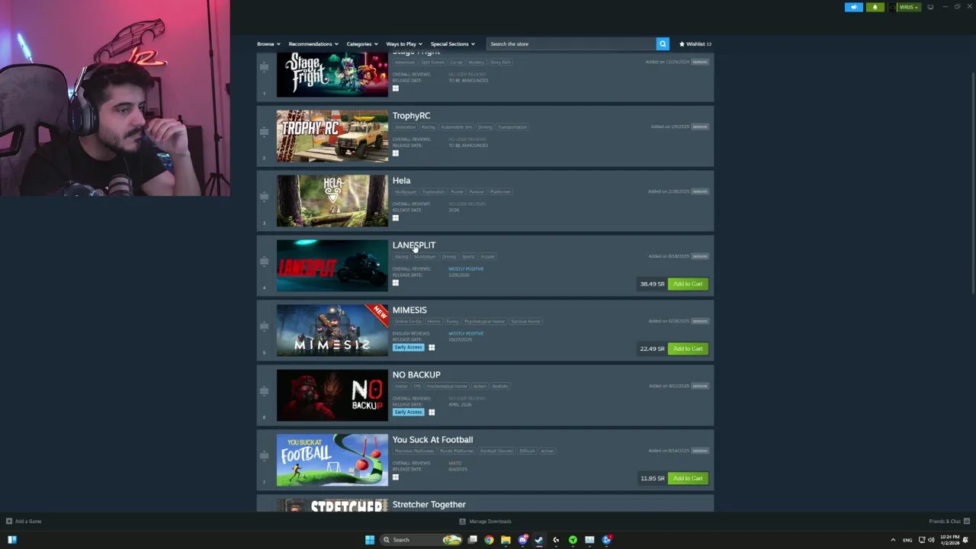
Task: Remove Hela from the wishlist
Action: tap(700, 191)
